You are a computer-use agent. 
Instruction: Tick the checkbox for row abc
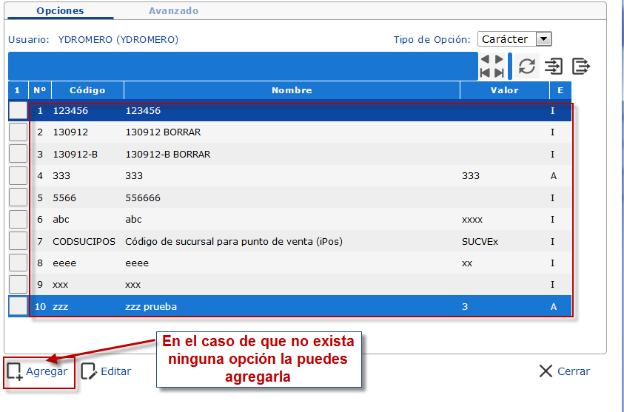click(x=18, y=219)
